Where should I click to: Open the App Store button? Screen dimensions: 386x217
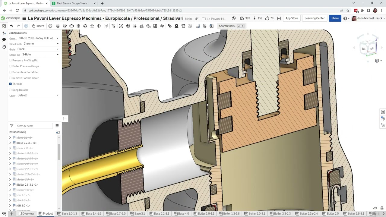tap(292, 18)
